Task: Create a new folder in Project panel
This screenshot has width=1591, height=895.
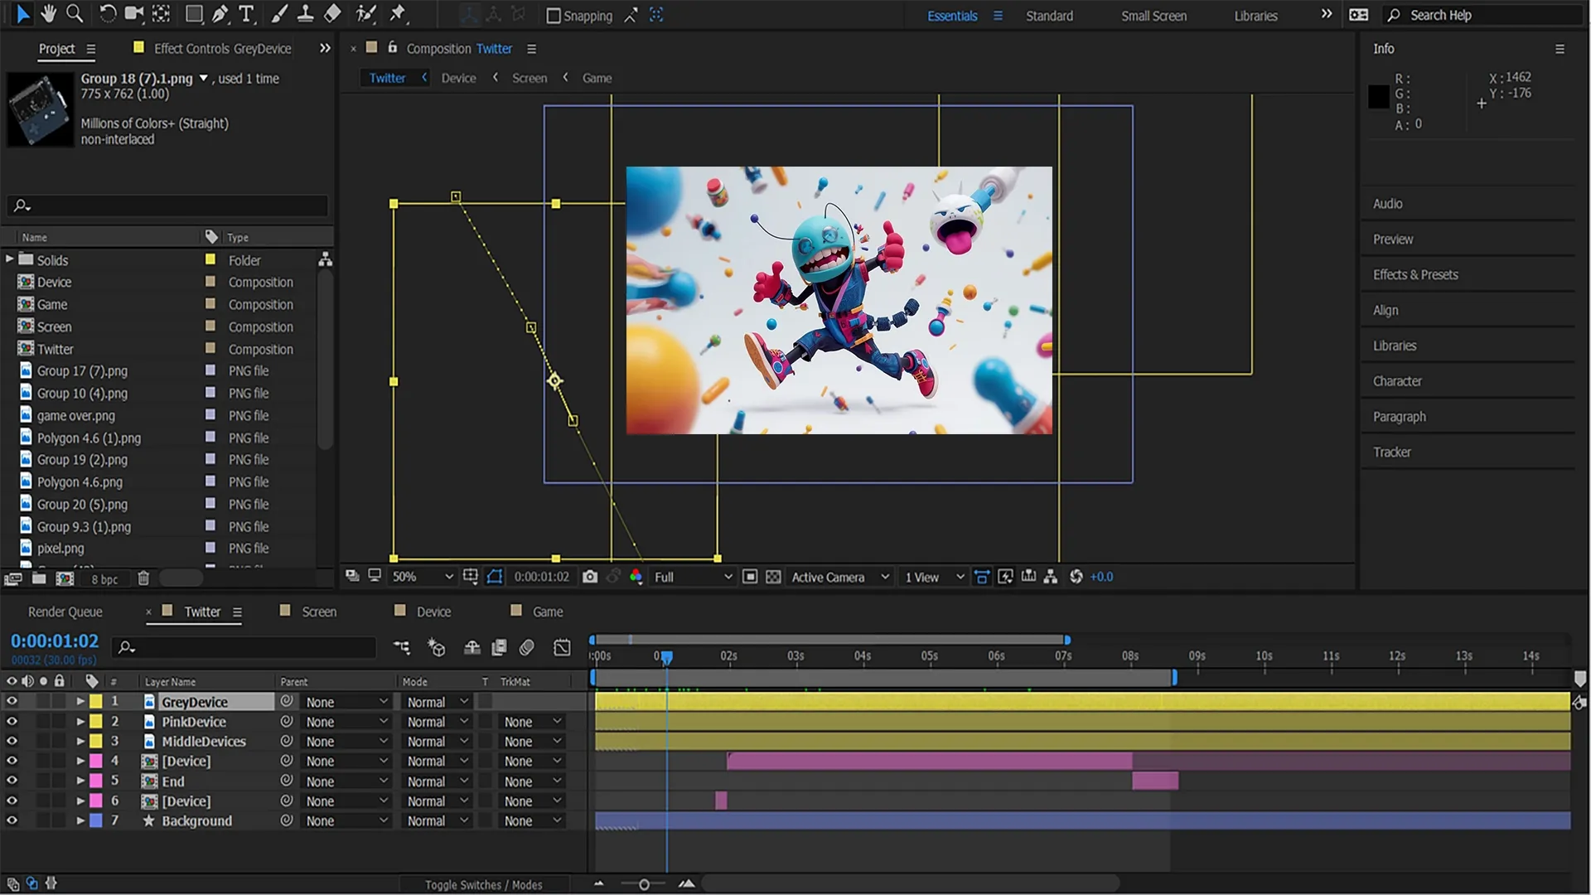Action: pyautogui.click(x=39, y=578)
